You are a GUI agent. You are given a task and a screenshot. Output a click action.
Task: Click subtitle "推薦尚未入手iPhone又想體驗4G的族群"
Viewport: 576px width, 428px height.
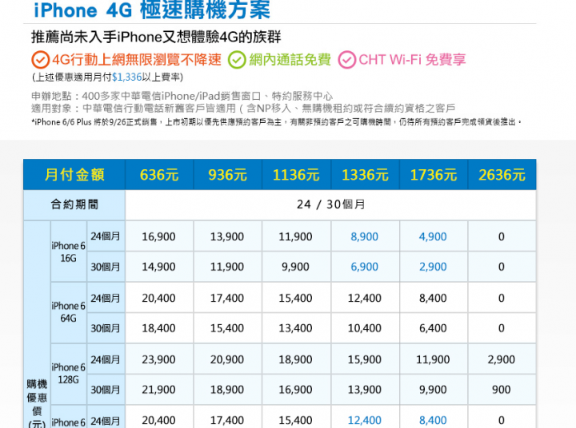(x=156, y=37)
